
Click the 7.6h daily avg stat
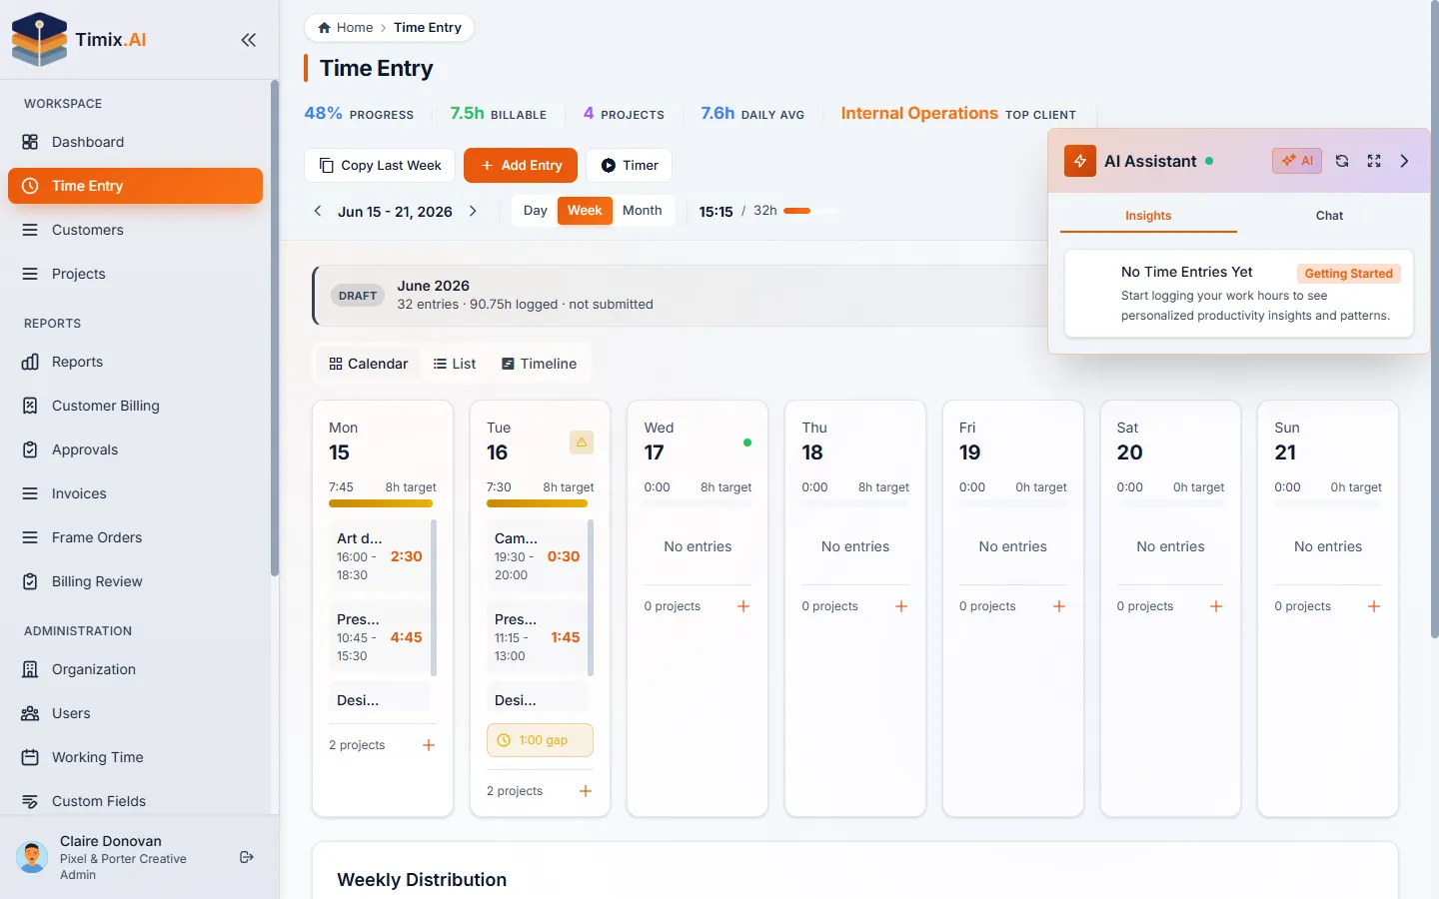tap(752, 114)
